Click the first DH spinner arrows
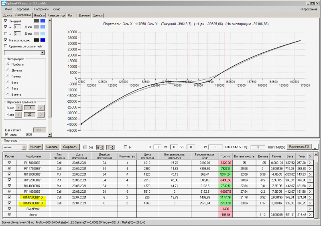Image resolution: width=321 pixels, height=226 pixels. click(x=102, y=147)
